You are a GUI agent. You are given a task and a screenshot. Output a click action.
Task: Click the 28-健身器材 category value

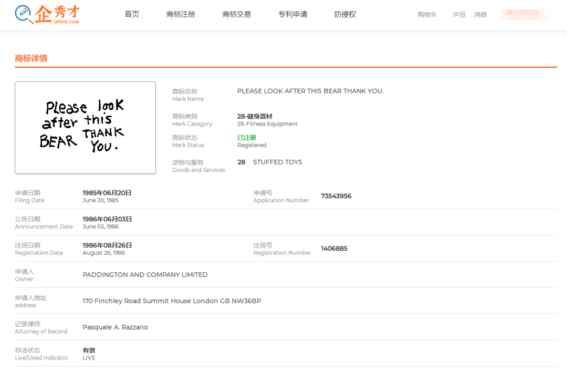(255, 116)
